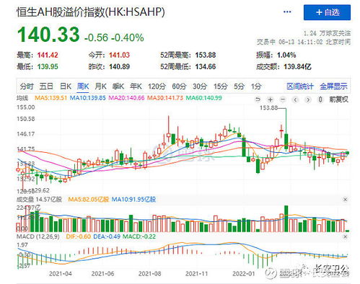Close the MACD indicator panel
The image size is (360, 284).
point(345,236)
